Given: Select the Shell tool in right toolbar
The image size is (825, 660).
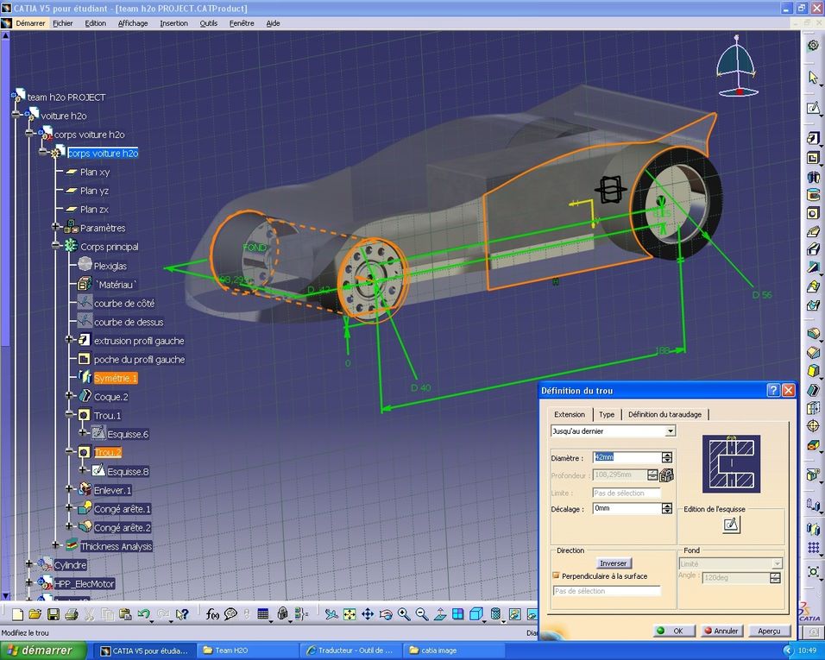Looking at the screenshot, I should click(813, 390).
